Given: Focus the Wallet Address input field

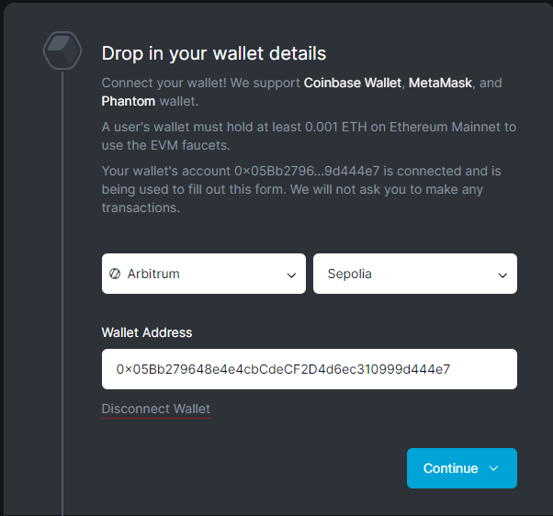Looking at the screenshot, I should 309,369.
